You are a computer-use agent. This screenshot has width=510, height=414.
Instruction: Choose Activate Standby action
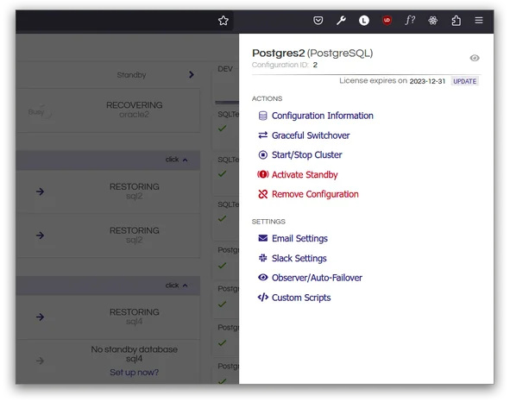pyautogui.click(x=305, y=175)
